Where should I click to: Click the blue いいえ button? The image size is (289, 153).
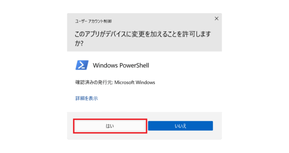[180, 126]
